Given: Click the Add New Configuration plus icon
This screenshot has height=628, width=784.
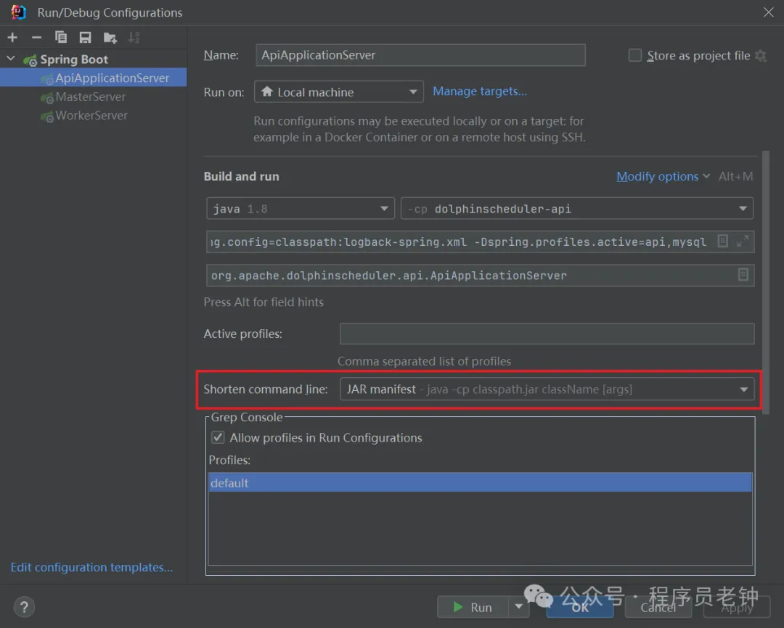Looking at the screenshot, I should click(12, 38).
